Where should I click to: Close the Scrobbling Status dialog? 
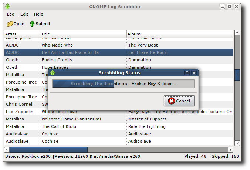pyautogui.click(x=194, y=73)
